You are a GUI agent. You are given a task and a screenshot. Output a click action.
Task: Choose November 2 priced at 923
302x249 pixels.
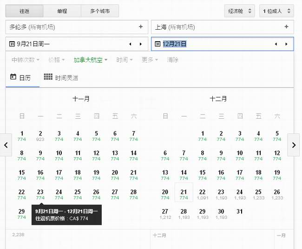pyautogui.click(x=40, y=136)
